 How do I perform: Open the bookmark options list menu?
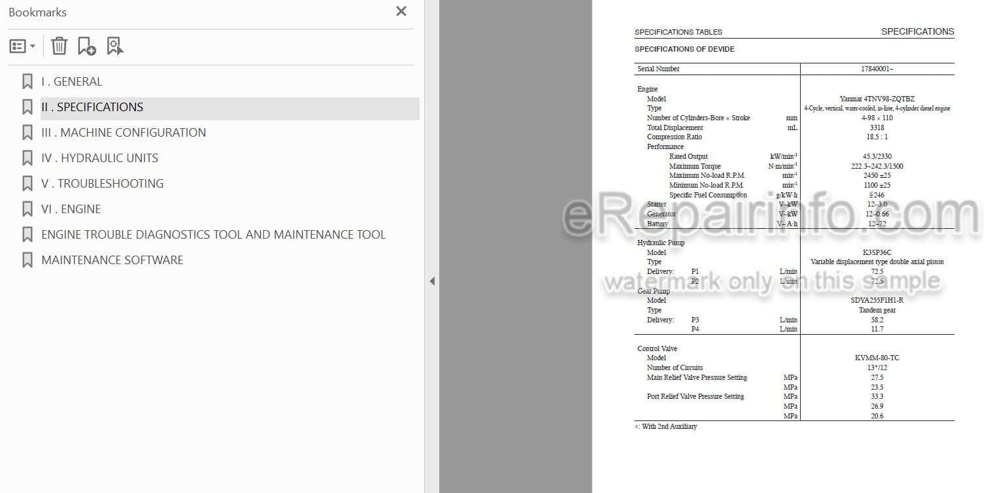coord(22,46)
